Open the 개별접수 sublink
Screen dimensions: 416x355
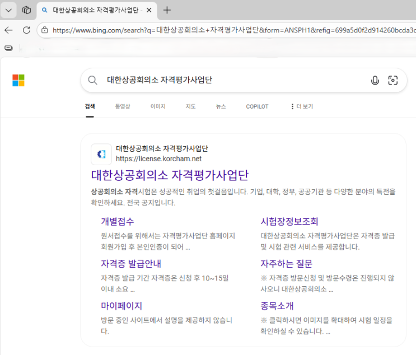118,222
